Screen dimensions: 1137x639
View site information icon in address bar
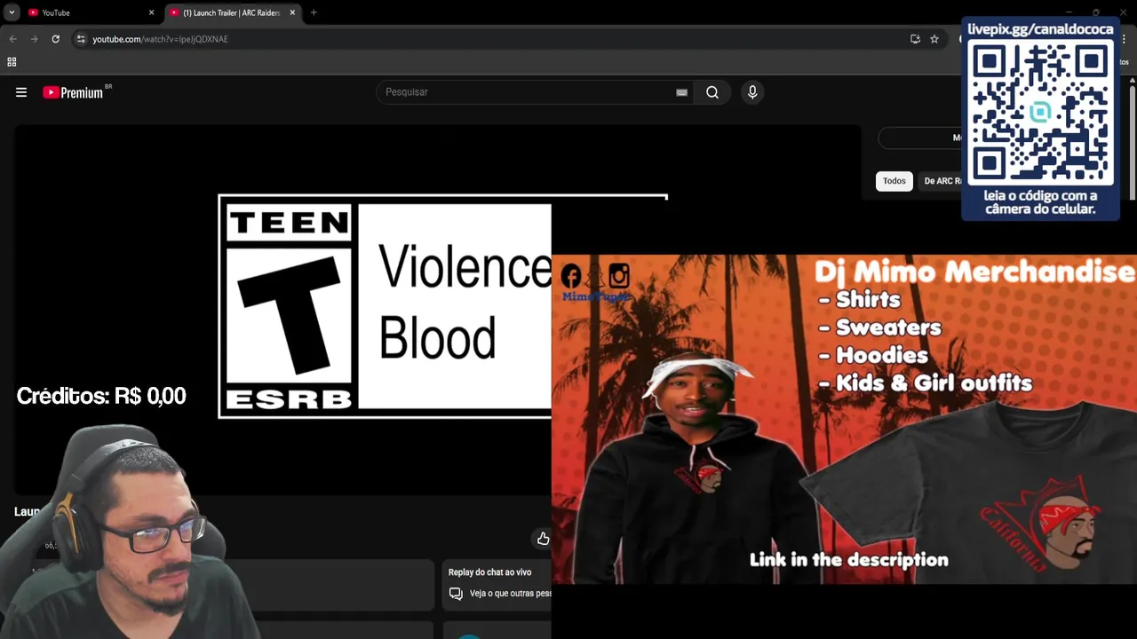tap(81, 39)
